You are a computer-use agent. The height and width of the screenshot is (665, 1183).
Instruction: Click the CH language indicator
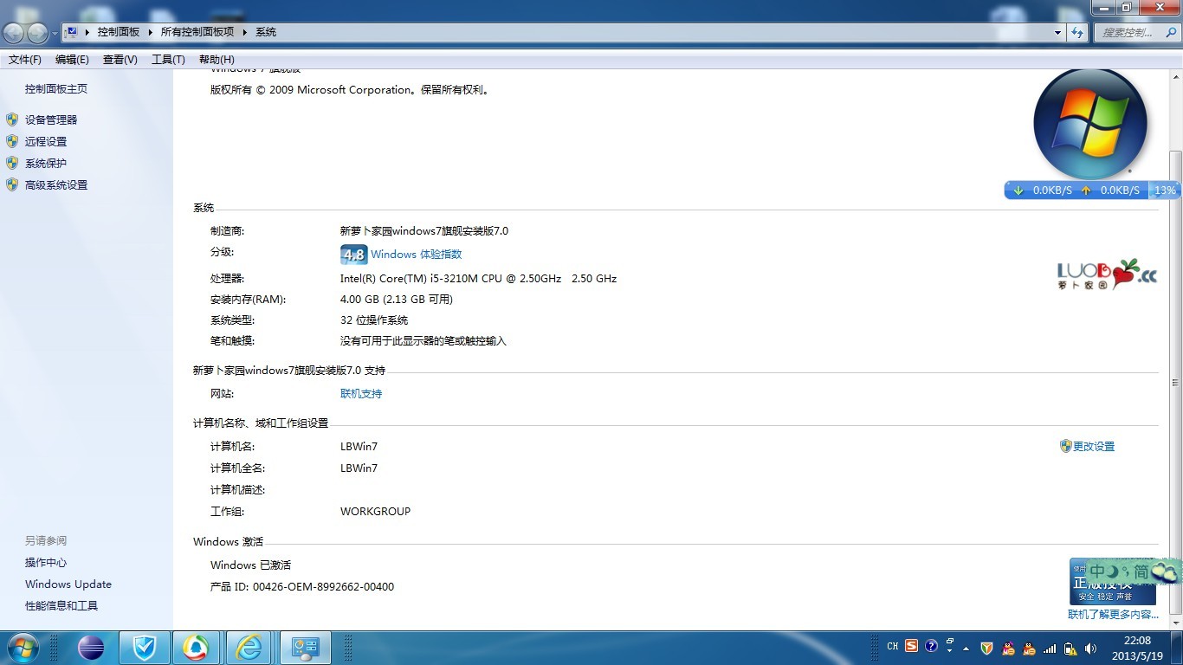893,647
